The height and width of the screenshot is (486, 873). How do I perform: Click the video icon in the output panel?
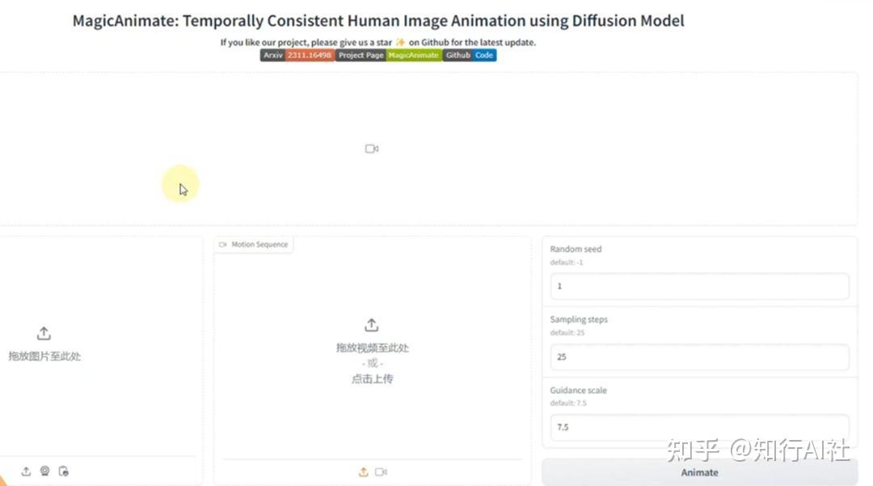click(x=372, y=149)
